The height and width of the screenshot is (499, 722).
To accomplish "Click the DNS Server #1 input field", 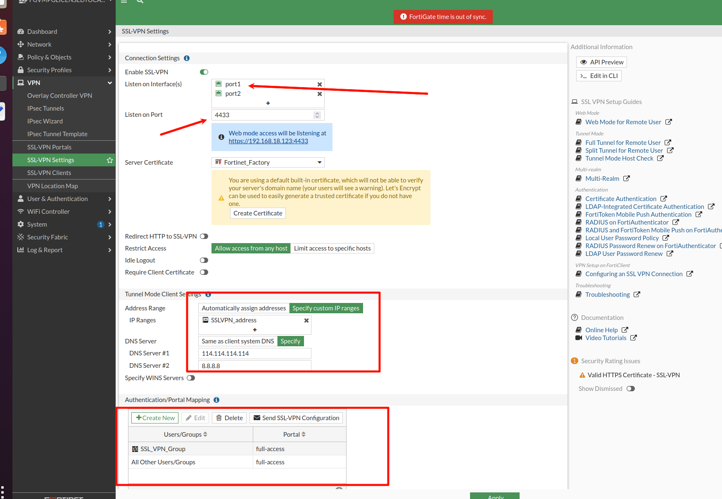I will [x=255, y=354].
